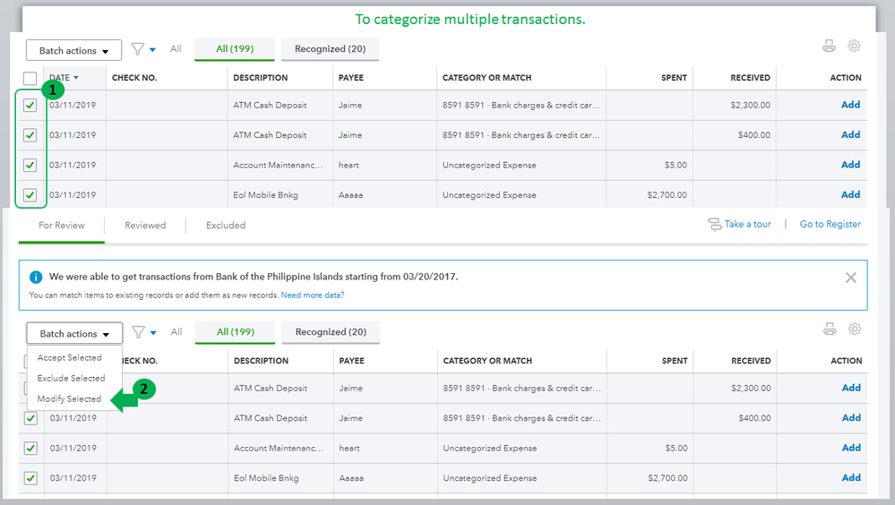Screen dimensions: 895x505
Task: Open the Go to Register link
Action: (x=830, y=224)
